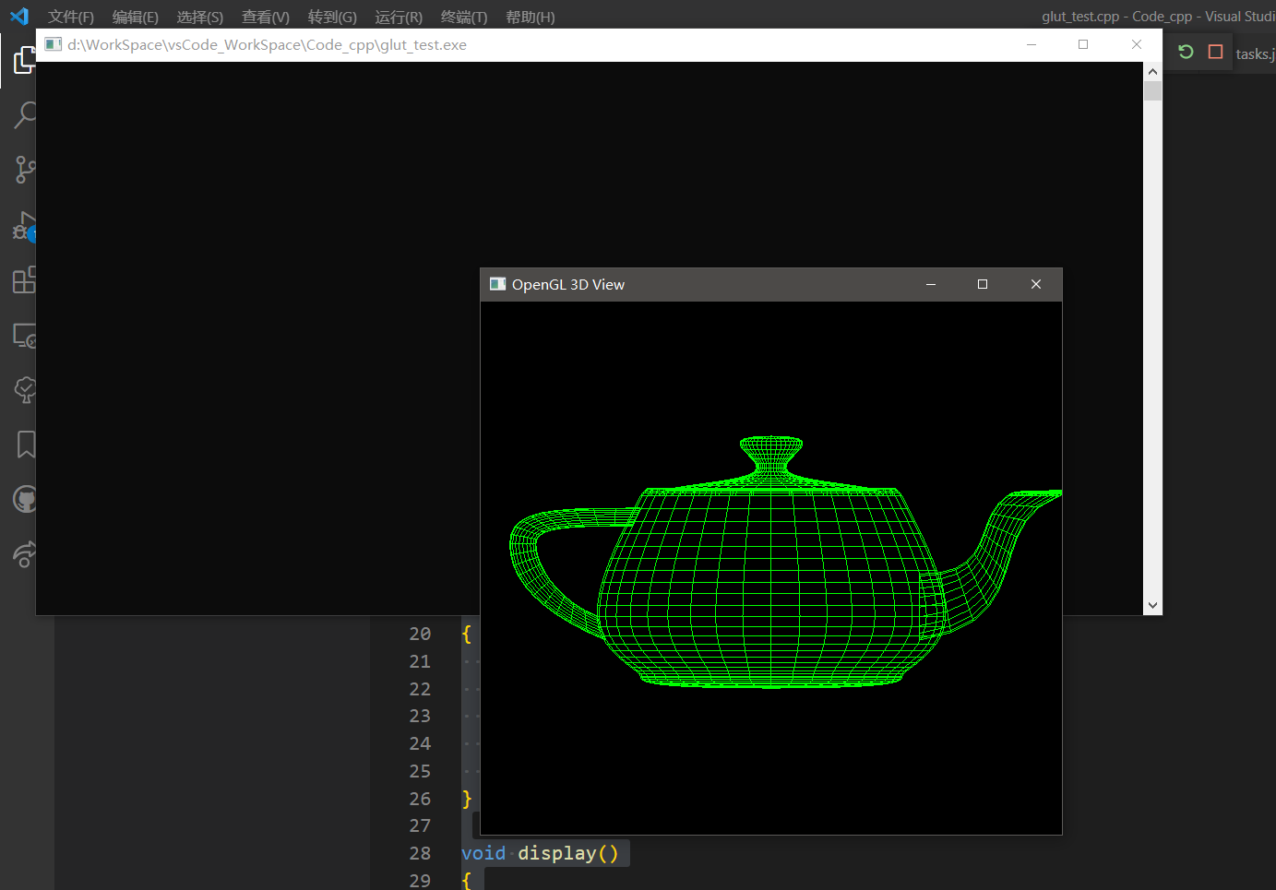Open the 文件(F) menu
1276x890 pixels.
point(70,17)
